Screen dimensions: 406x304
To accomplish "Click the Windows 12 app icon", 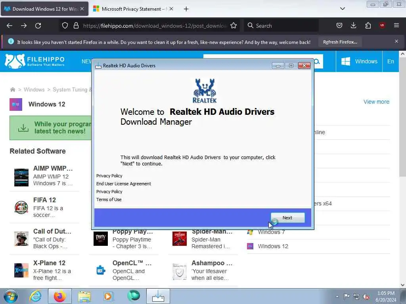I will 16,104.
